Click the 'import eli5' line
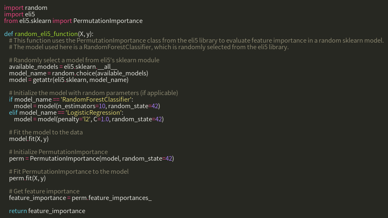 click(x=20, y=14)
